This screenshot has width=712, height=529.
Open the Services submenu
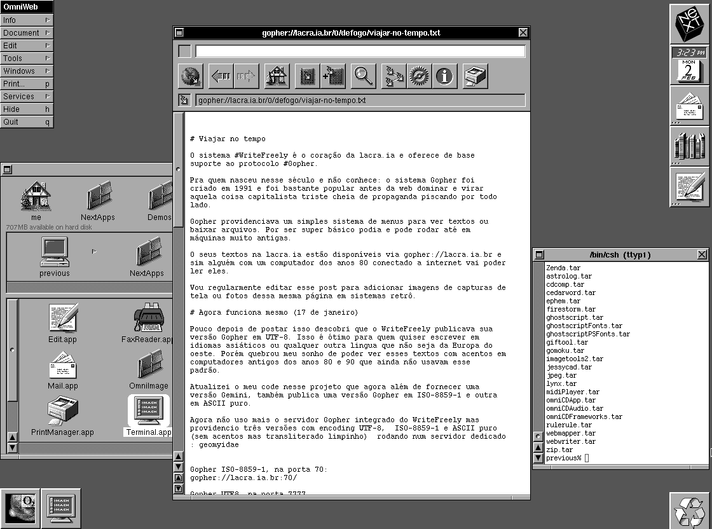coord(27,96)
